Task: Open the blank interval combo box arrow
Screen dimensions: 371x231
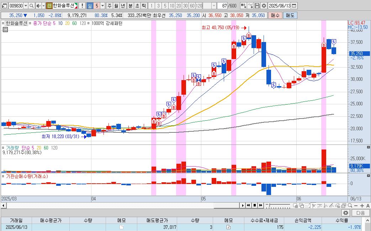Action: tap(214, 6)
